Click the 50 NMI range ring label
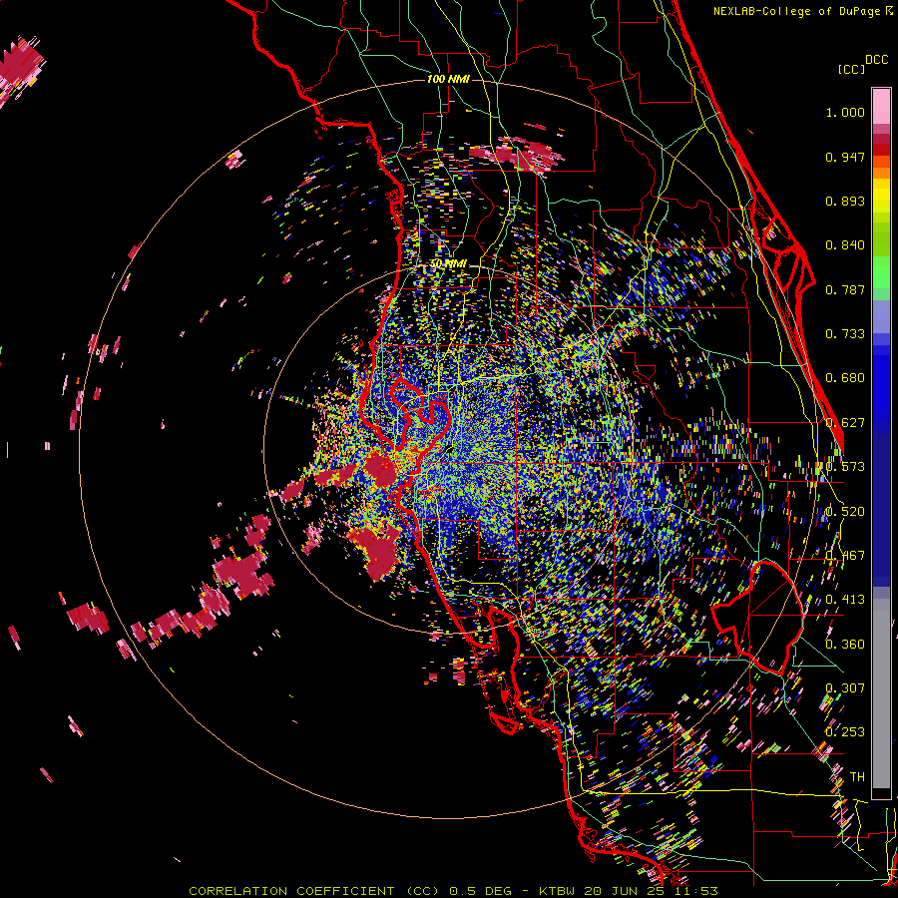The width and height of the screenshot is (898, 898). tap(448, 264)
